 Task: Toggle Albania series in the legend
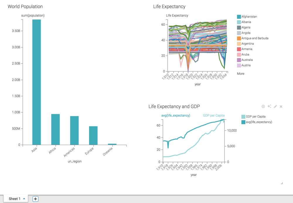[x=246, y=22]
